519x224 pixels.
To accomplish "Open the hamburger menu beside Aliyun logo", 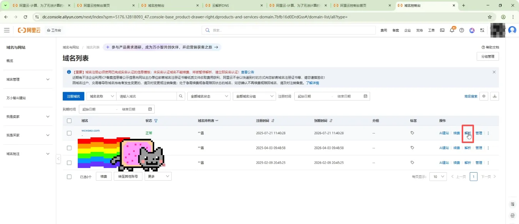I will click(7, 30).
